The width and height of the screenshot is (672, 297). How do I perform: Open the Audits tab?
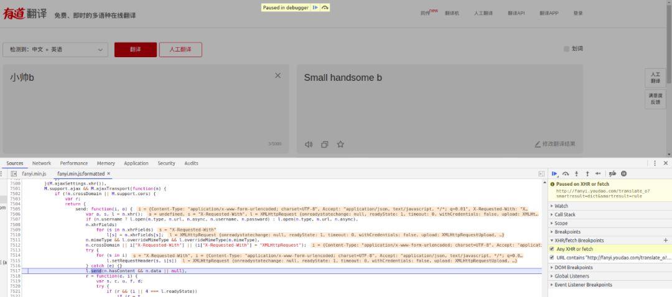pyautogui.click(x=191, y=163)
